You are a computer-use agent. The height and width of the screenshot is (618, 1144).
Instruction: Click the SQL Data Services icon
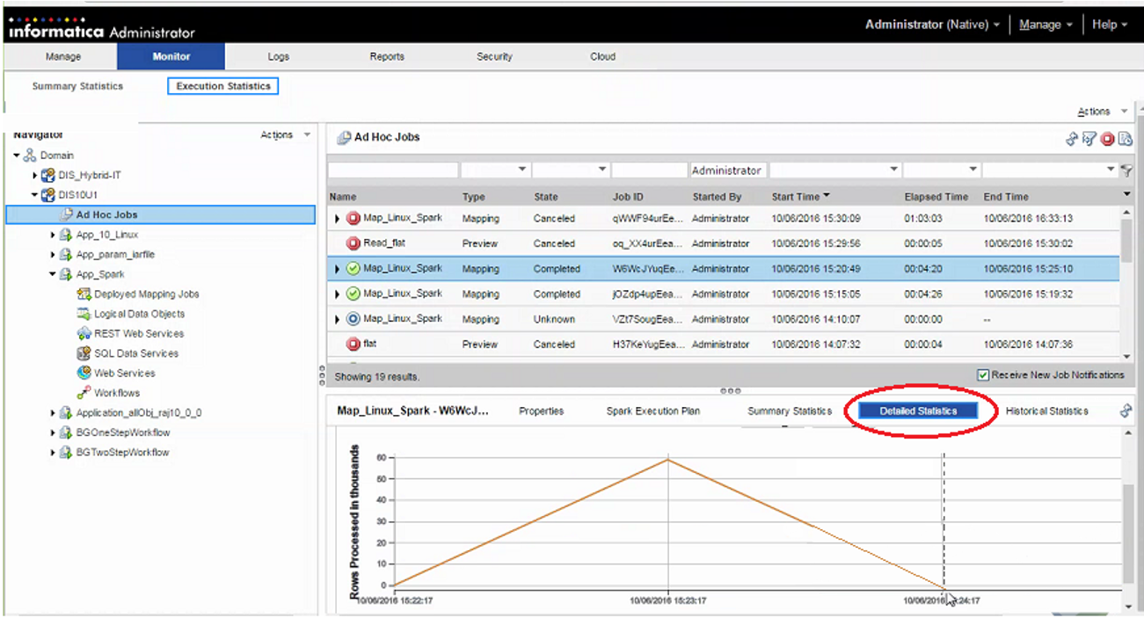(x=84, y=353)
